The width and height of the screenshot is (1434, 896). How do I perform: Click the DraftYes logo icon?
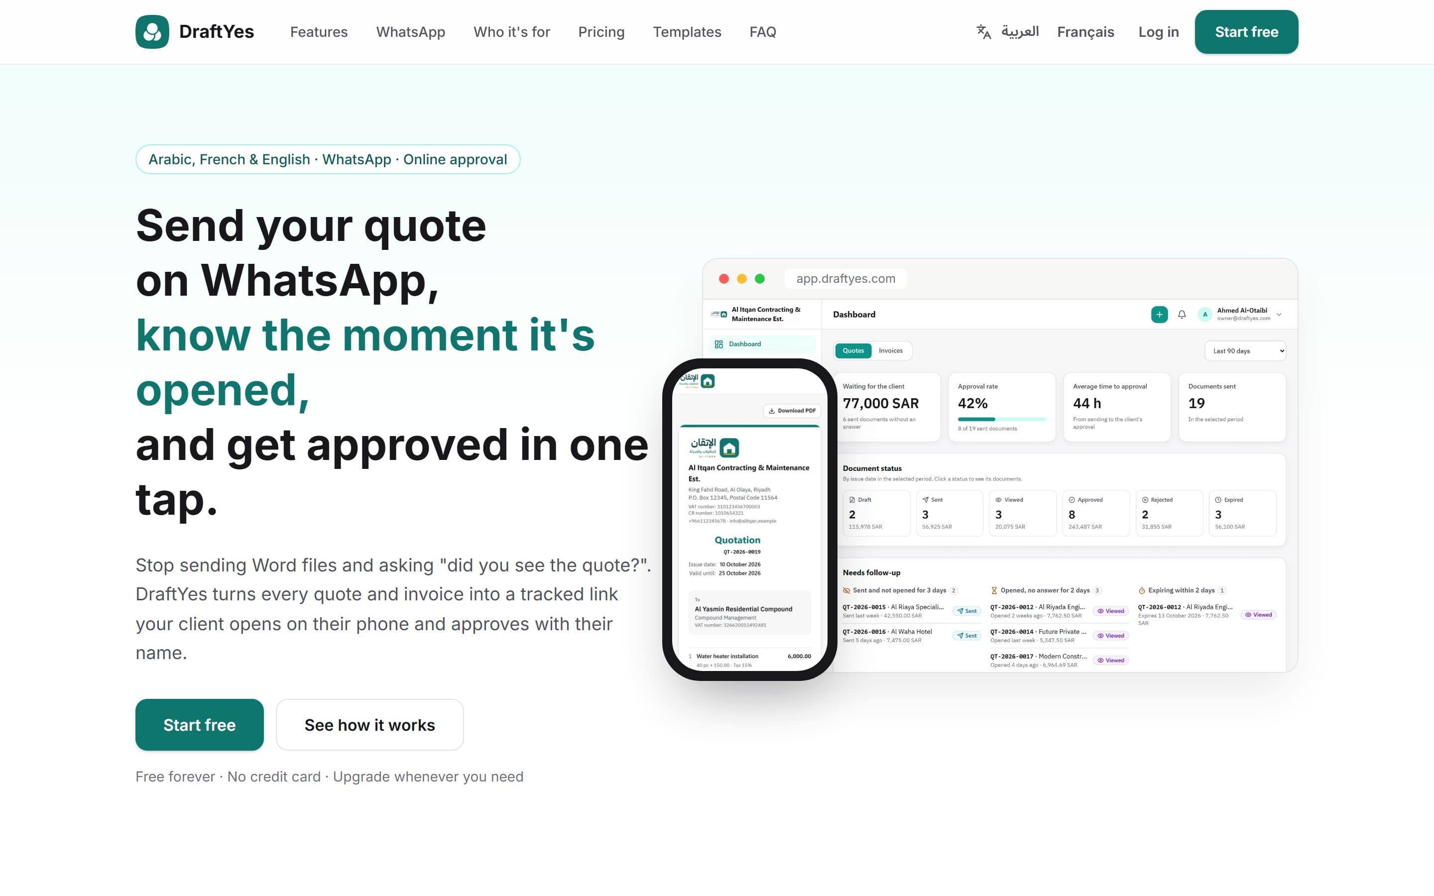tap(152, 32)
